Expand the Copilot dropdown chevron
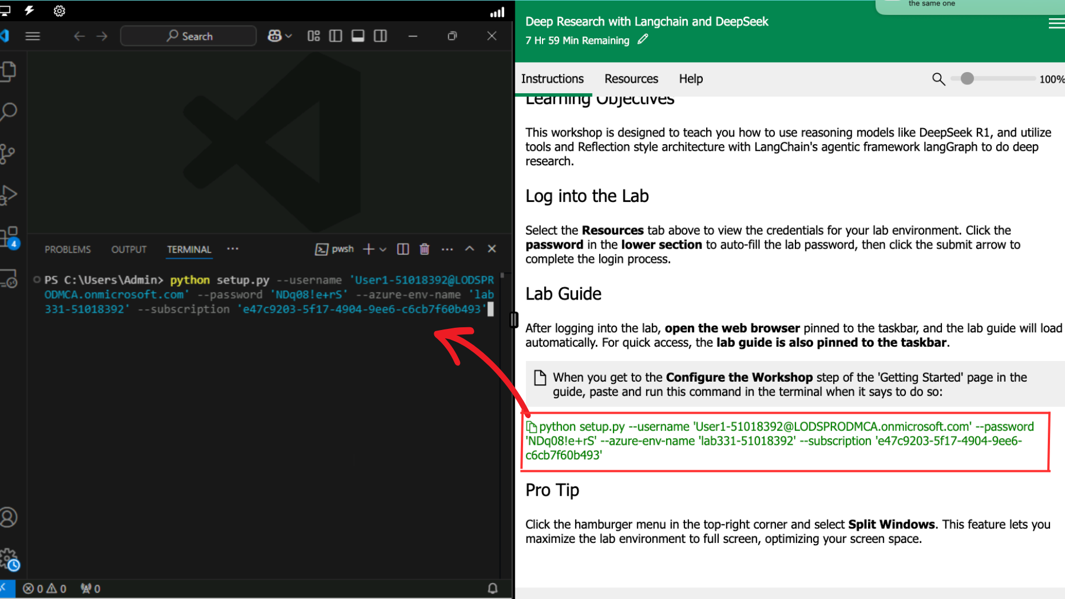The height and width of the screenshot is (599, 1065). coord(288,36)
